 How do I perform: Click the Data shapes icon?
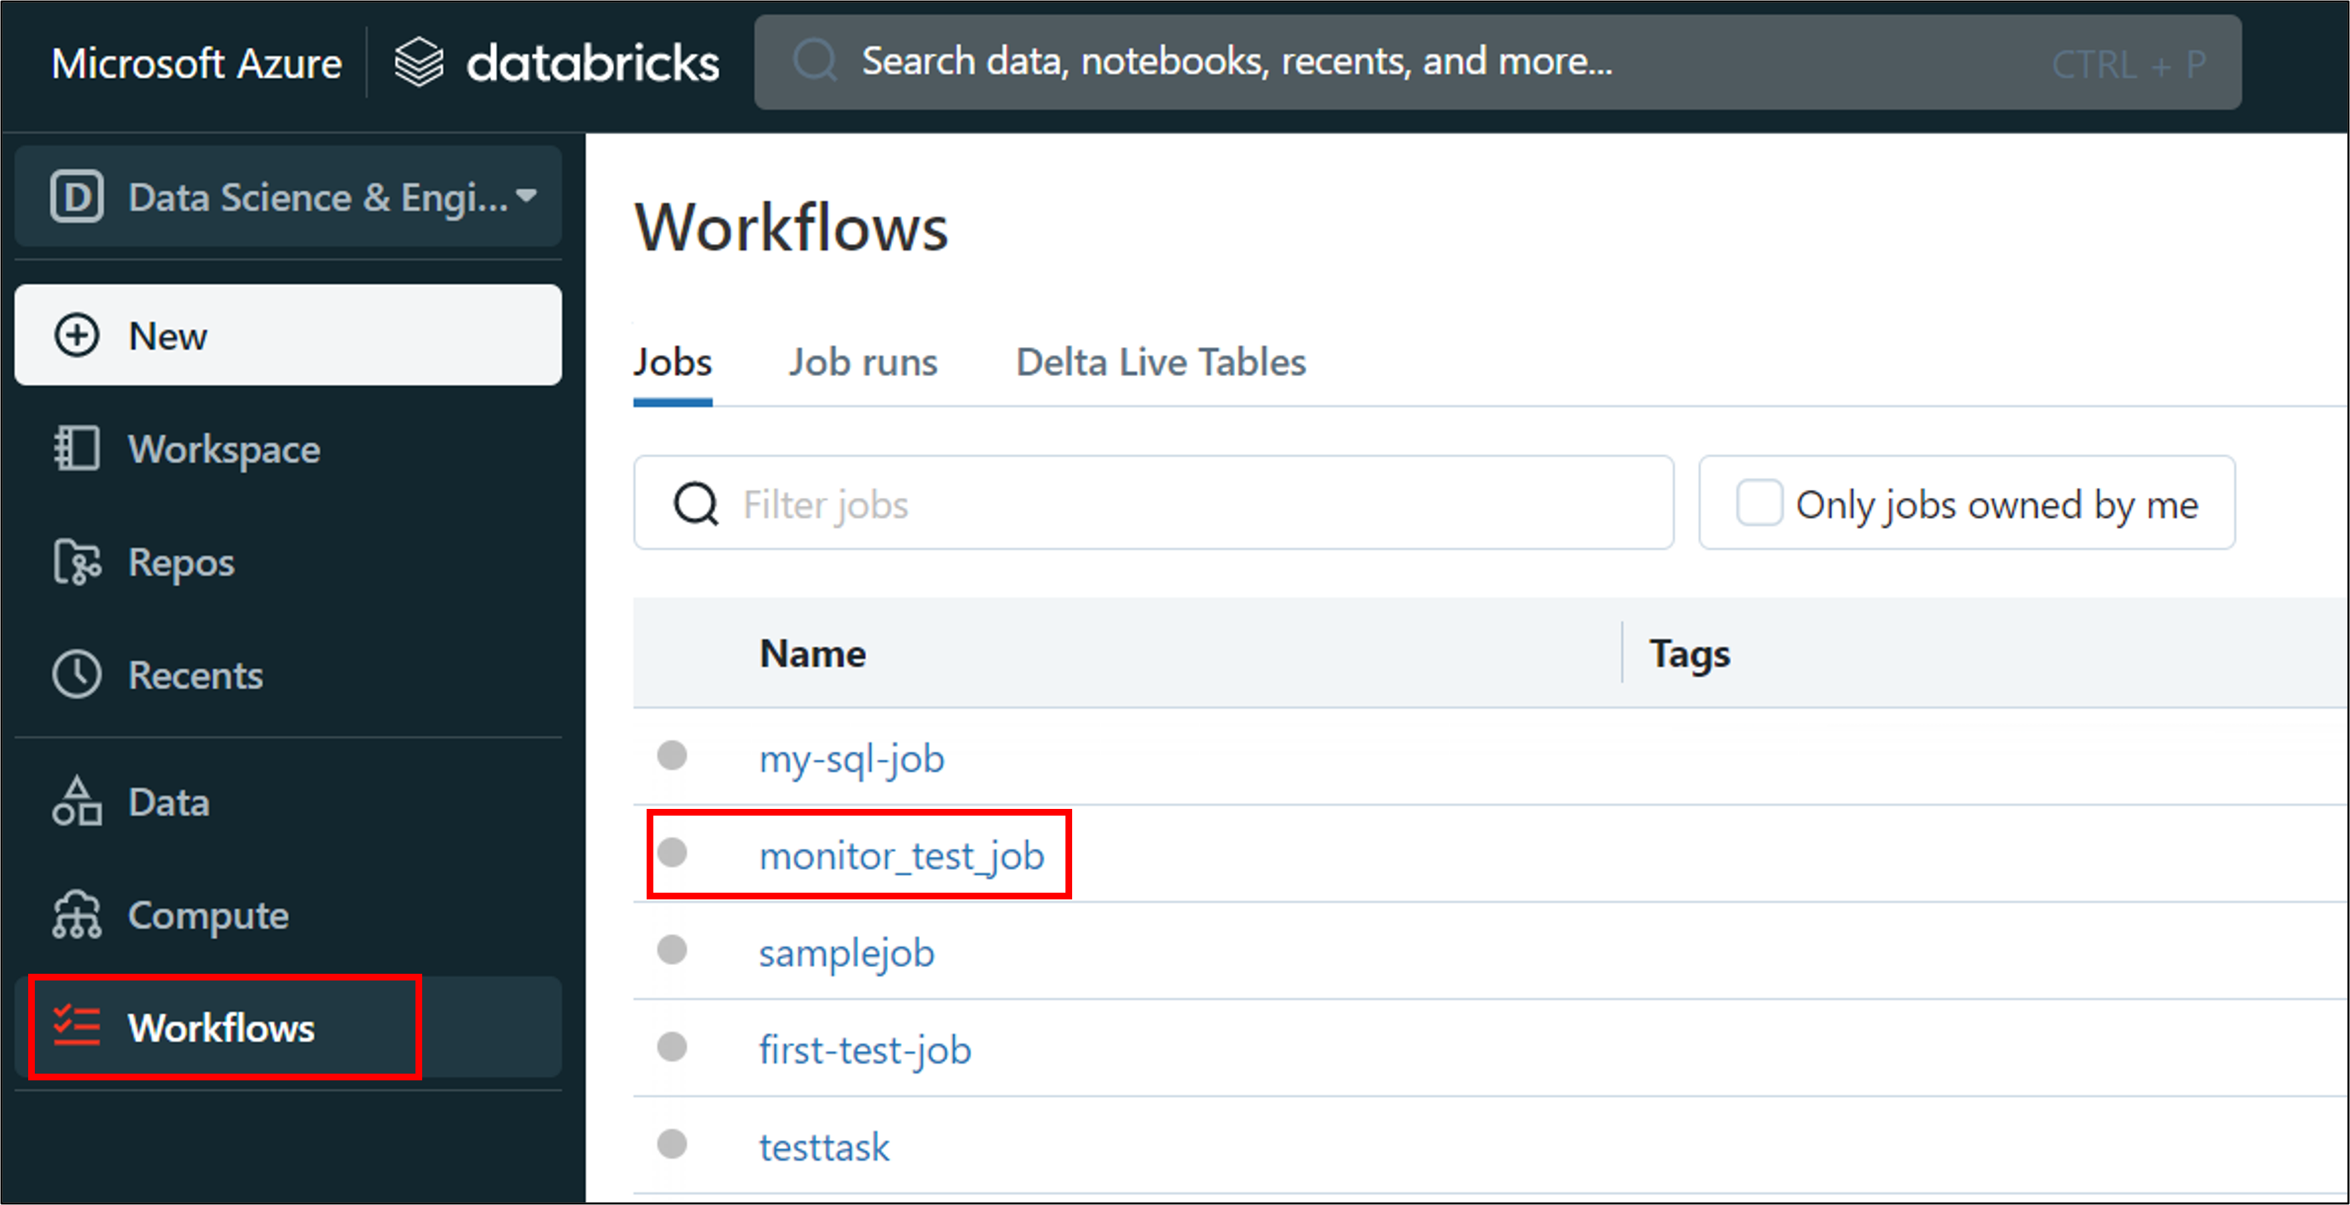76,802
